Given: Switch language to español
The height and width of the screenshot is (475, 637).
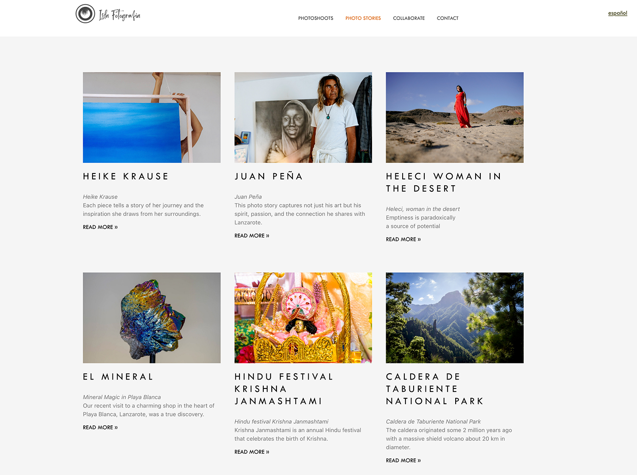Looking at the screenshot, I should [x=617, y=13].
